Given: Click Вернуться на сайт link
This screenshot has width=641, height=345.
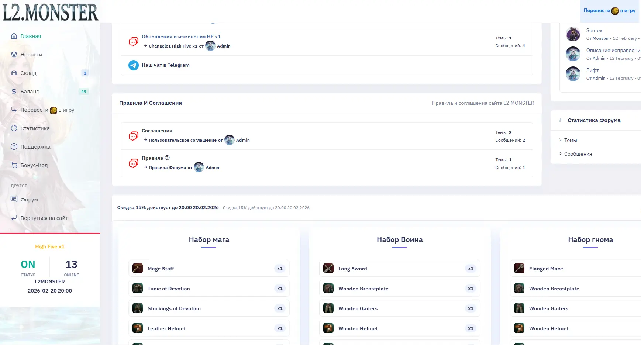Looking at the screenshot, I should coord(44,218).
